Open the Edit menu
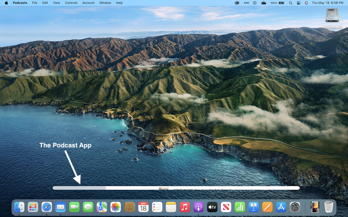Viewport: 348px width, 217px height. 45,3
